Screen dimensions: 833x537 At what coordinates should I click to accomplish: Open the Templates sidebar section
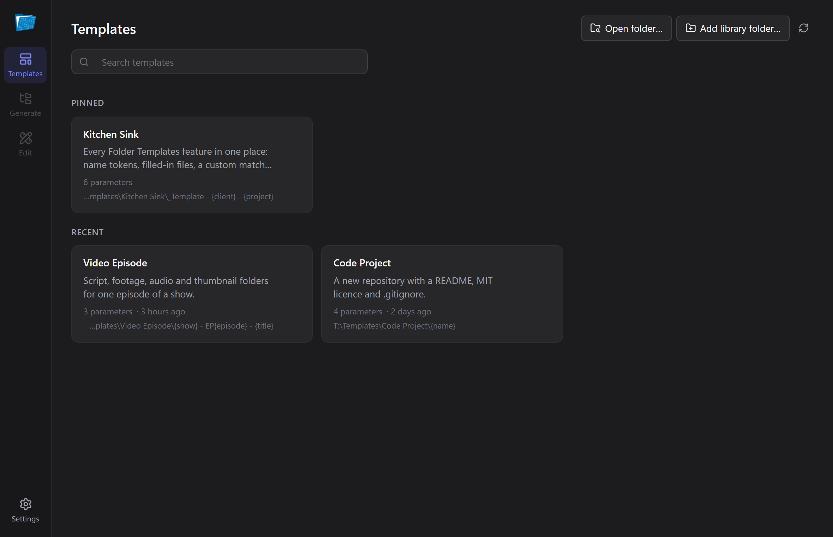click(x=25, y=65)
